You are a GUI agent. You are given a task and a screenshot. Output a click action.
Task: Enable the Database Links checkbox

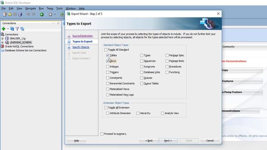point(141,72)
